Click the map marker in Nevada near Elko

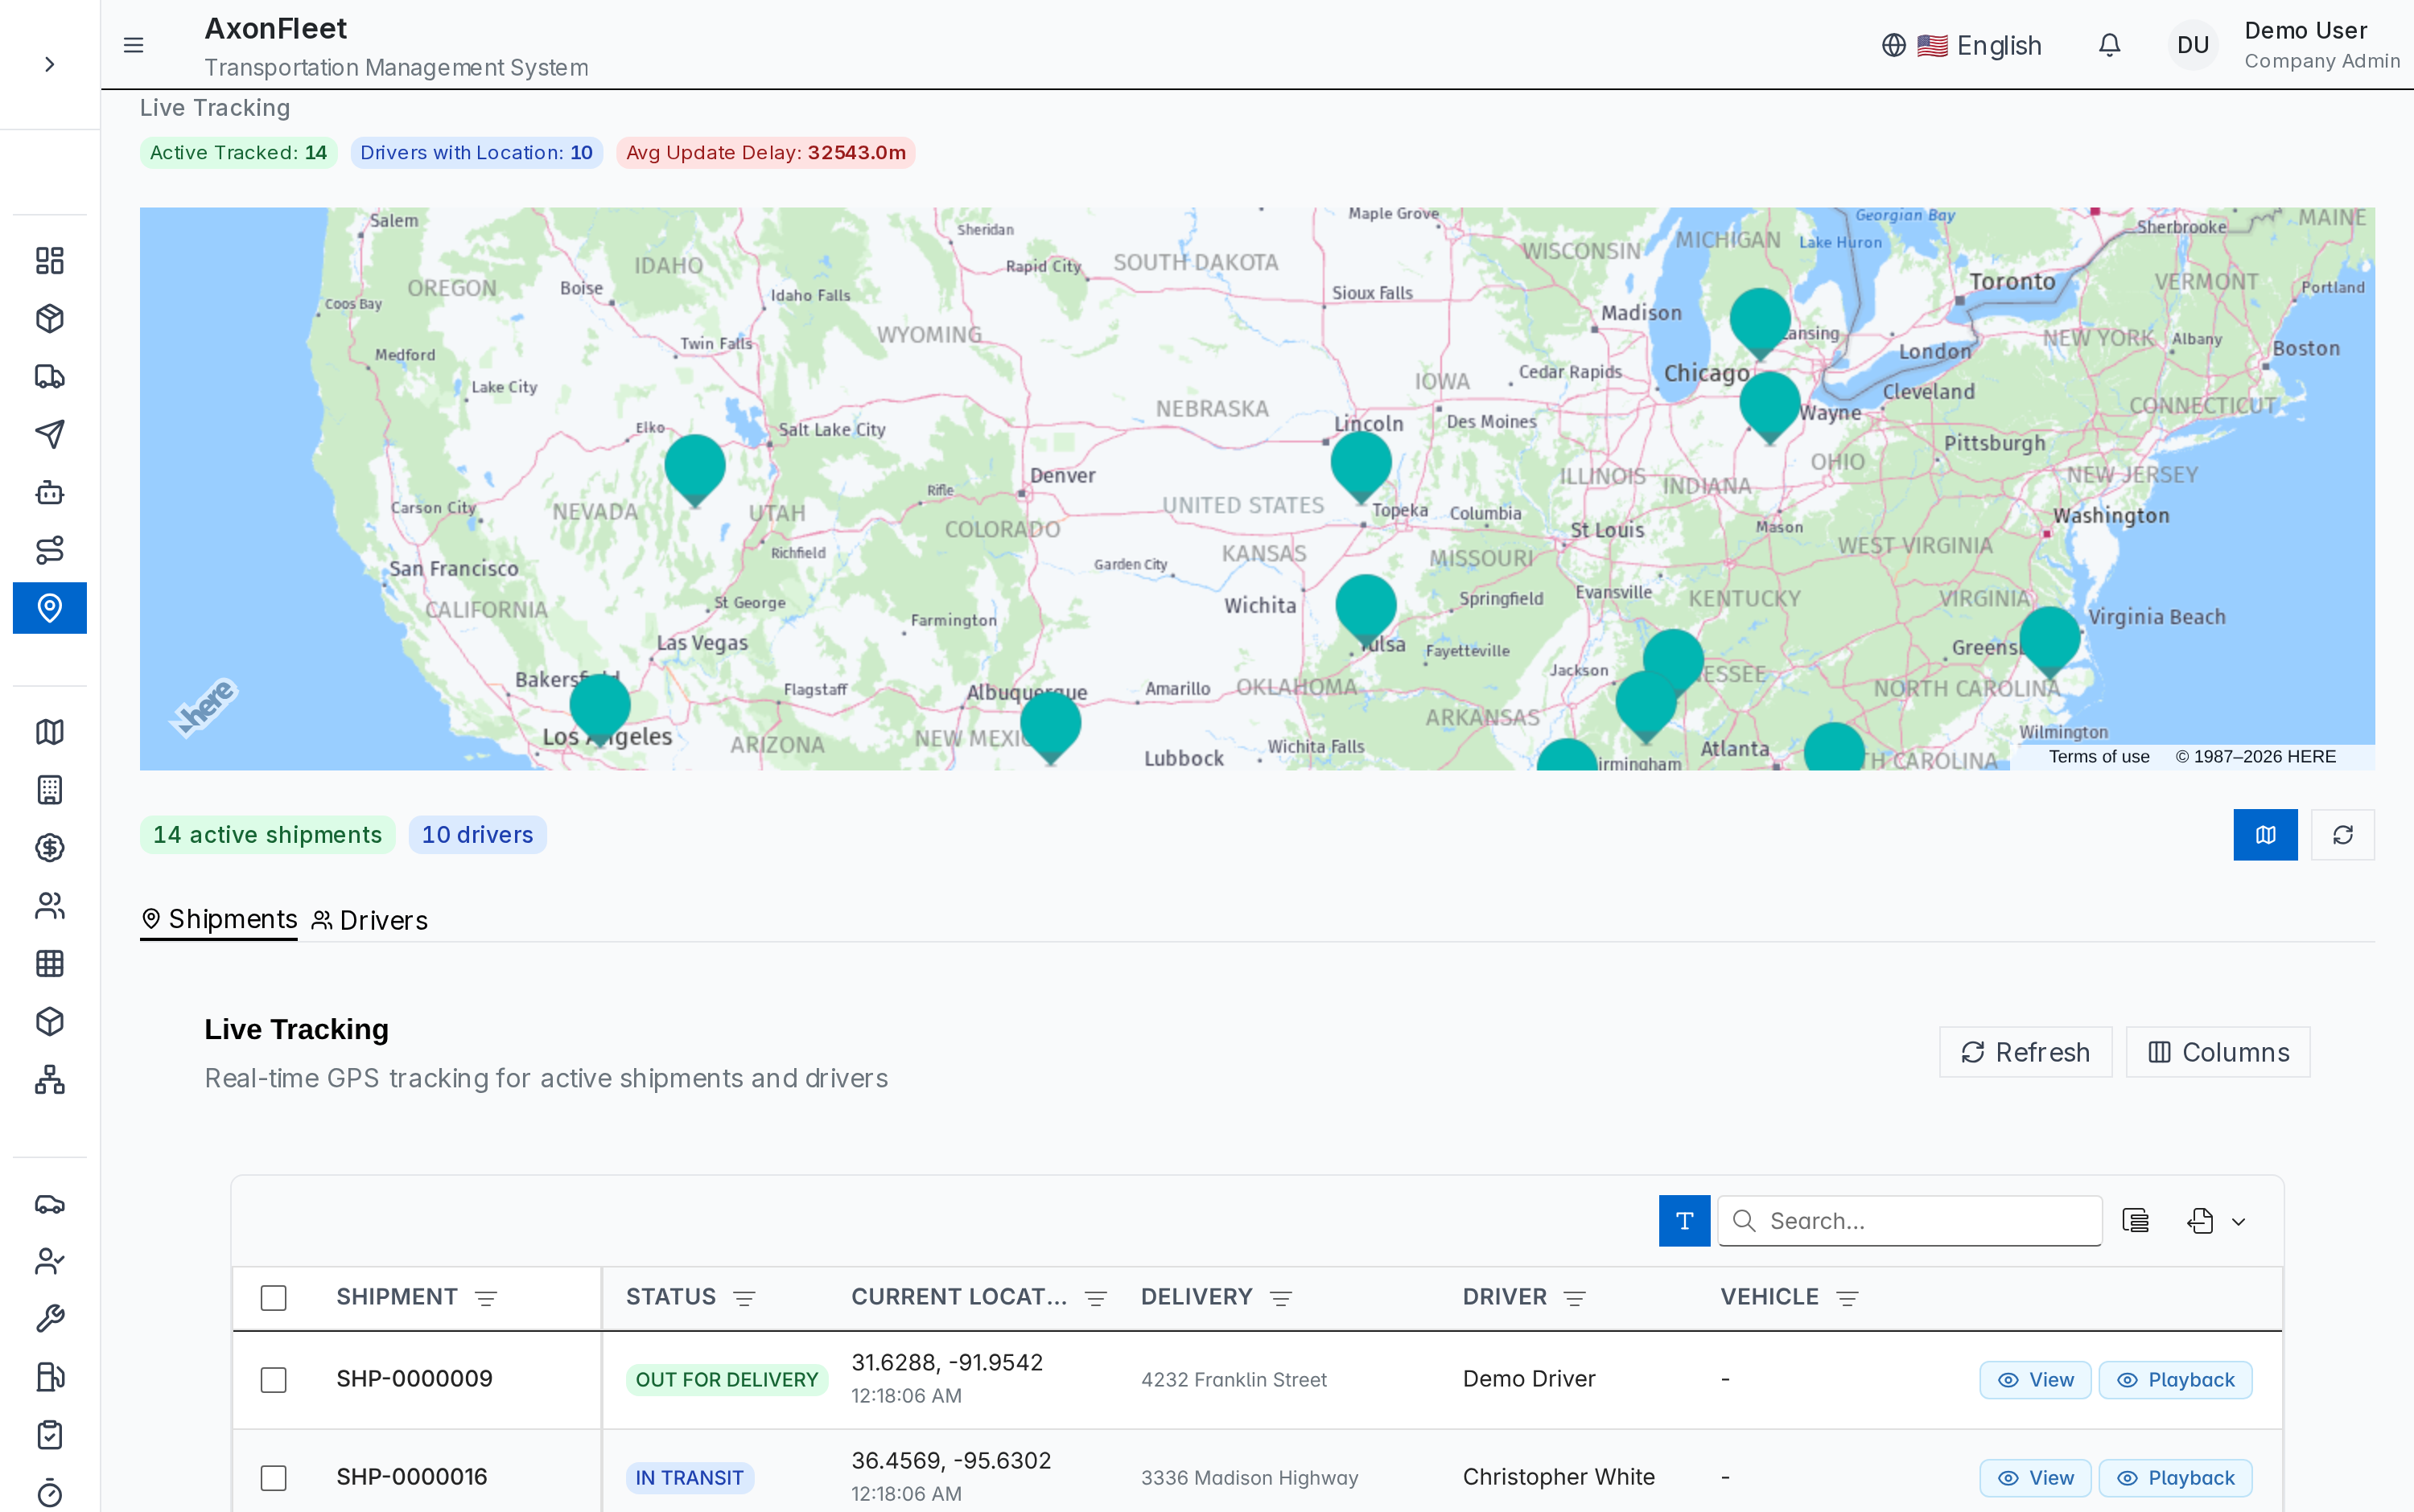coord(694,468)
